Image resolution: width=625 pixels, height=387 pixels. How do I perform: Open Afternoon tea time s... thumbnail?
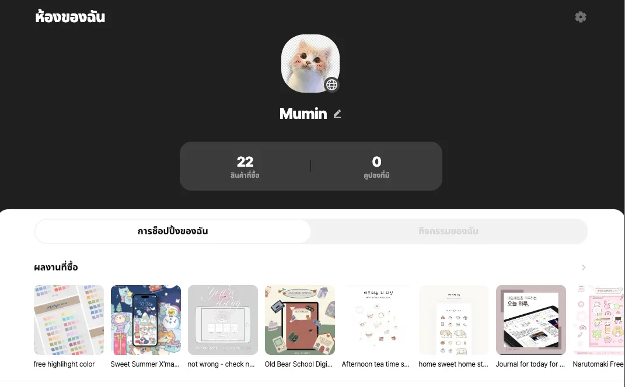(x=376, y=320)
